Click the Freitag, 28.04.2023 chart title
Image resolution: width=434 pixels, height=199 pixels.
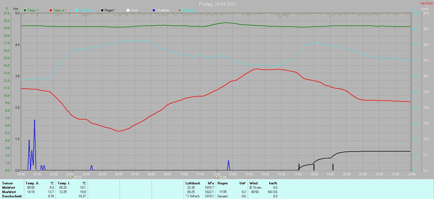(x=217, y=4)
